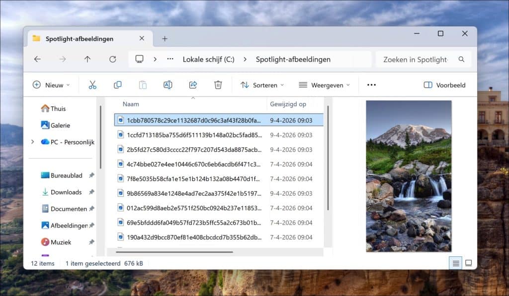
Task: Rename the selected file via the rename icon
Action: point(168,85)
